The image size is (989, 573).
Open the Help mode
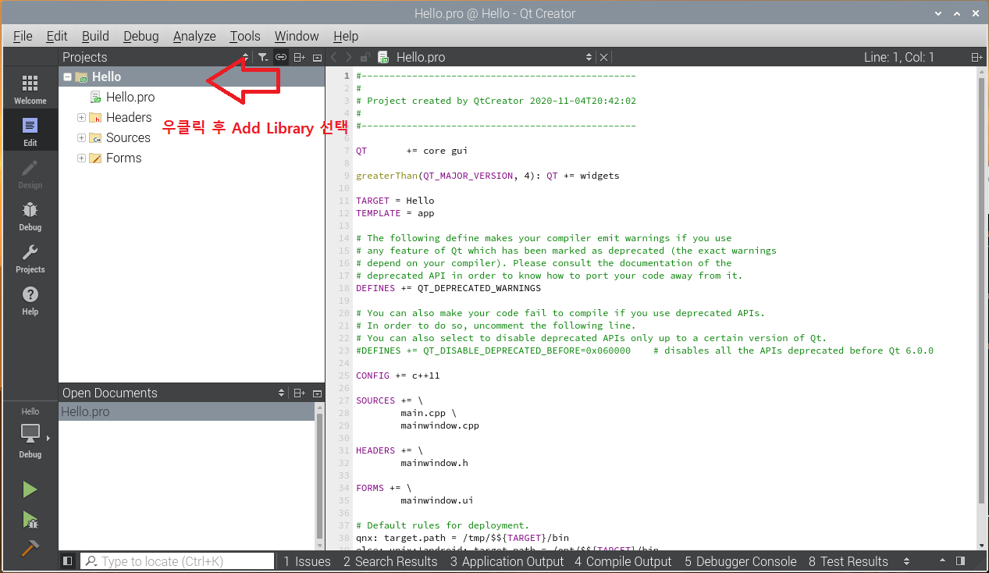[x=30, y=301]
